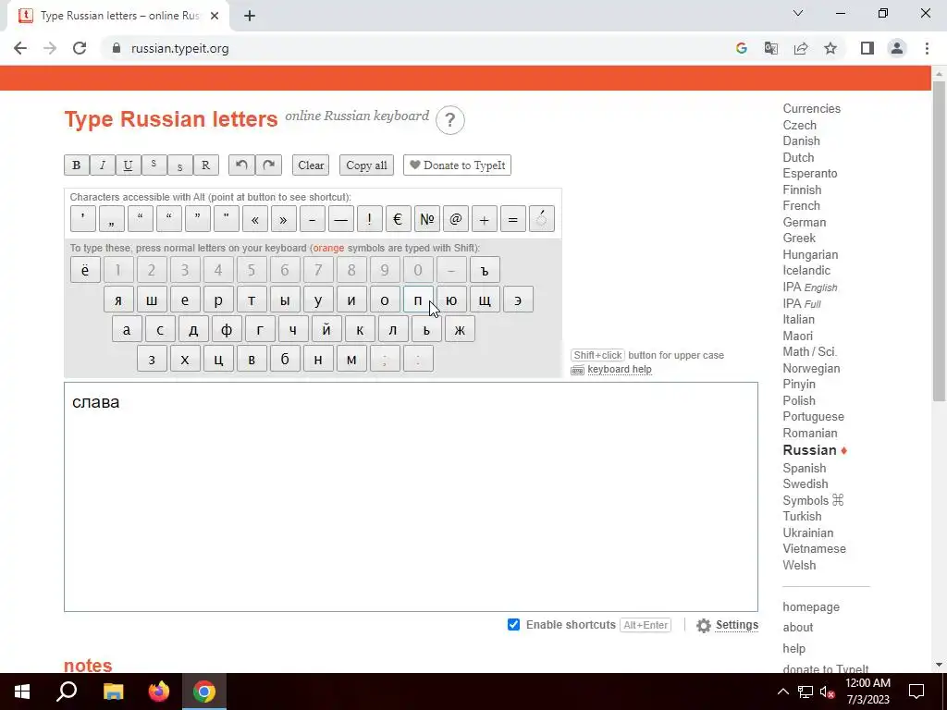The width and height of the screenshot is (947, 710).
Task: Click the я key
Action: click(118, 300)
